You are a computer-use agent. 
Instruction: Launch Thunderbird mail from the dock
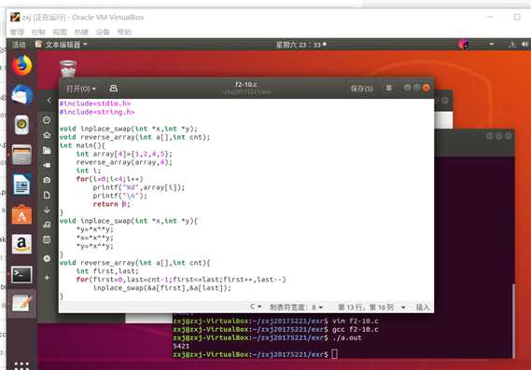coord(21,95)
